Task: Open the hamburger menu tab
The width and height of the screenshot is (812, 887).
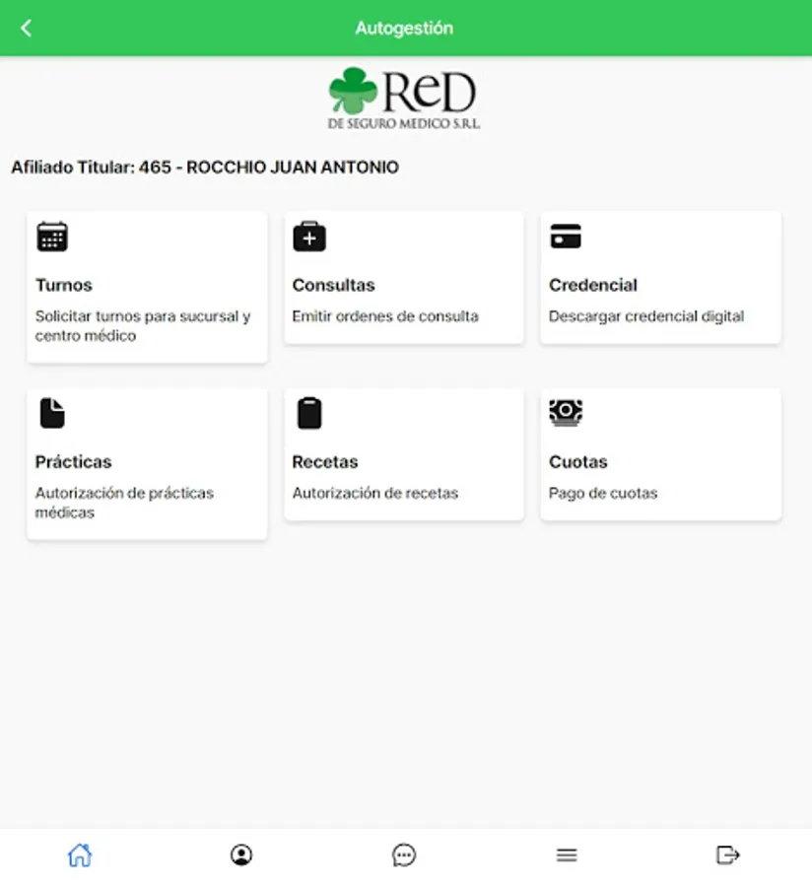Action: (566, 854)
